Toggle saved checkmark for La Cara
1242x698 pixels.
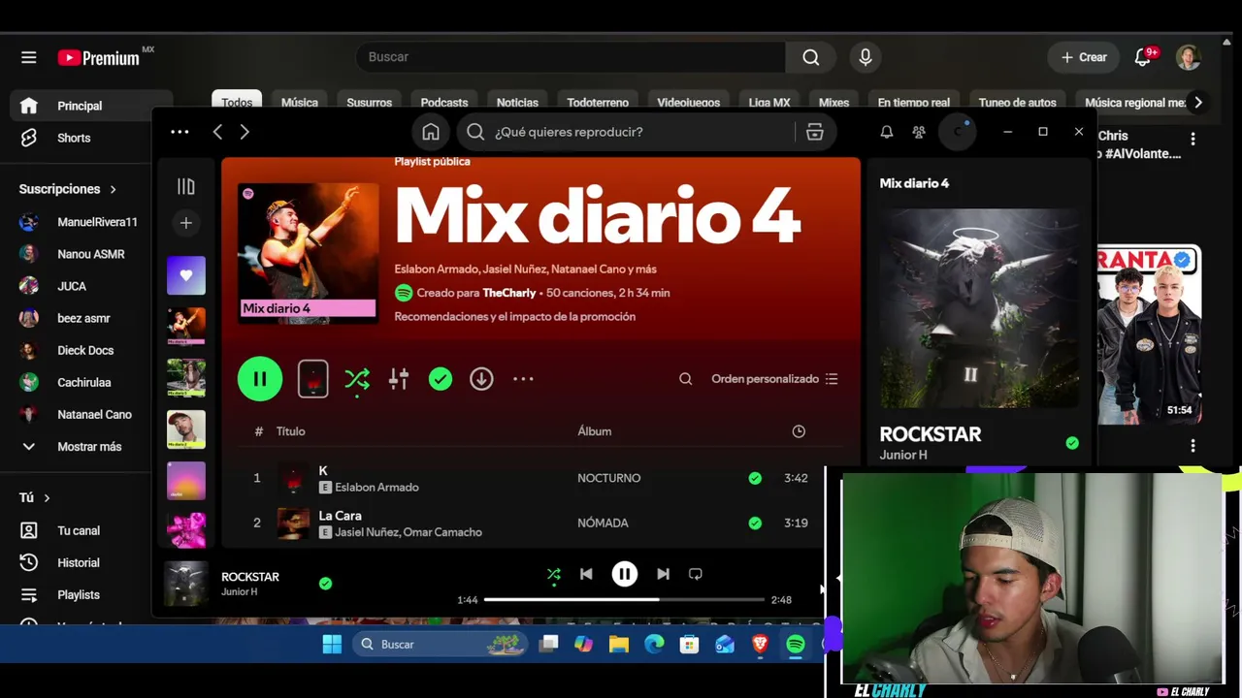point(755,523)
